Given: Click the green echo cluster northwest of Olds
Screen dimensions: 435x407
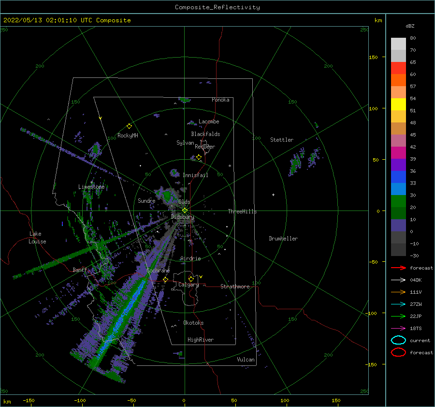Looking at the screenshot, I should (167, 196).
